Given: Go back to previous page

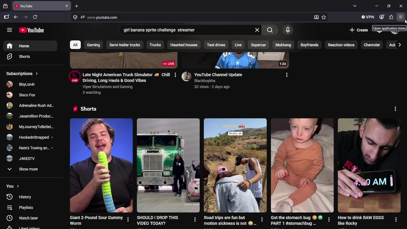Looking at the screenshot, I should (x=16, y=17).
